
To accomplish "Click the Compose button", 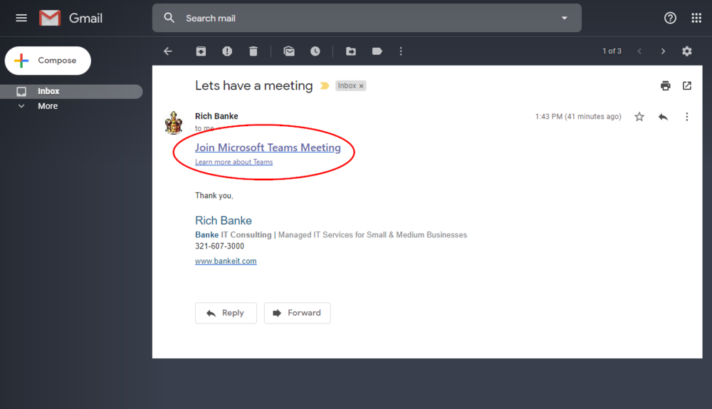I will click(x=48, y=61).
